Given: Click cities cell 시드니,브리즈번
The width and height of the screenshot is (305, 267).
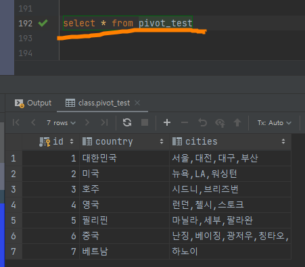Looking at the screenshot, I should (x=230, y=189).
